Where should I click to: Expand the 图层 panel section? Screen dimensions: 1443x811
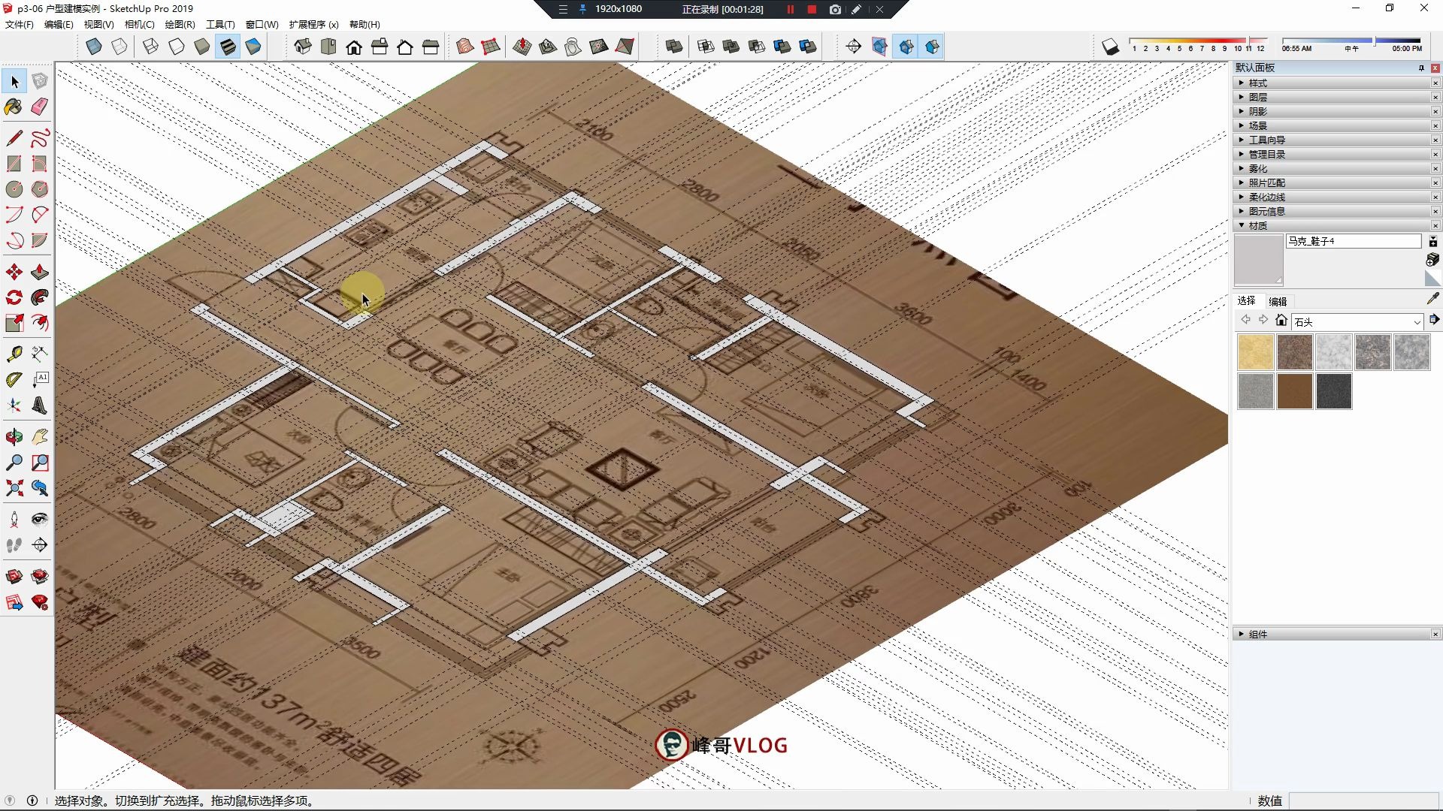coord(1257,97)
